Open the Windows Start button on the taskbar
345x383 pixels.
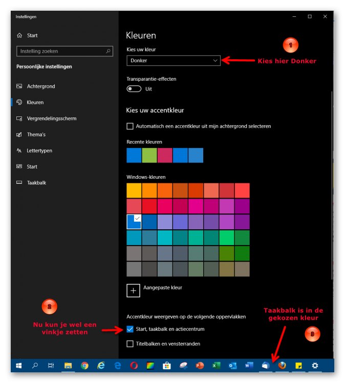coord(19,366)
